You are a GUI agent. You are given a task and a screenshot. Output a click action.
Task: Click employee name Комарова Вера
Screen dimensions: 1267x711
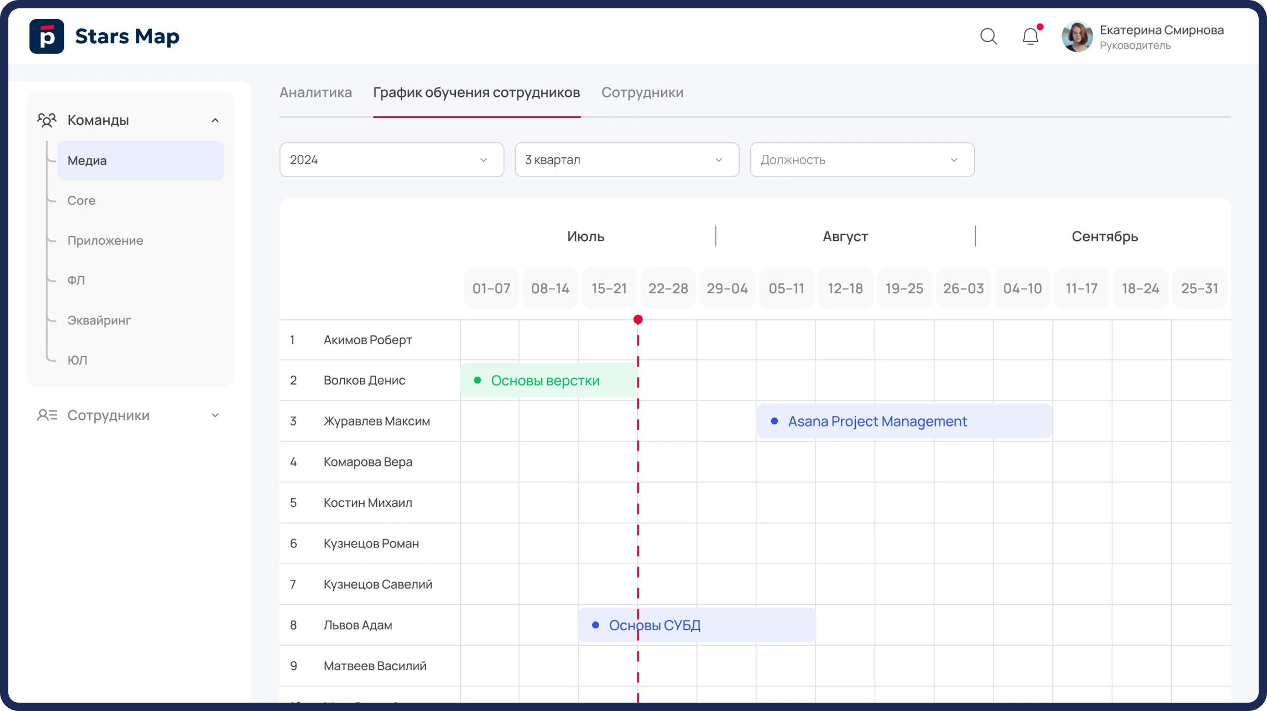(x=368, y=462)
